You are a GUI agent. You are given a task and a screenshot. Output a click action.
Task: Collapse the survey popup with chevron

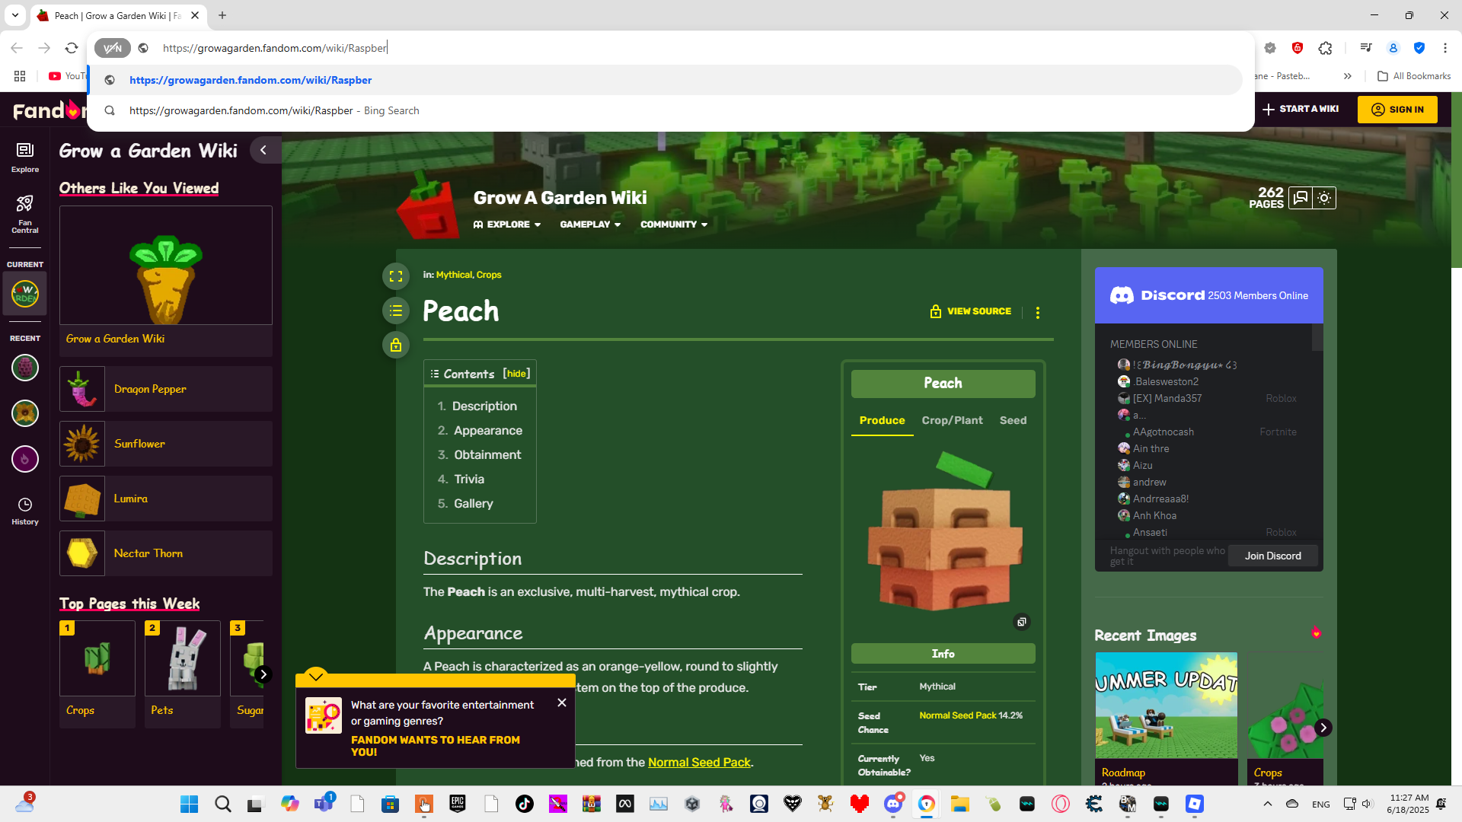pyautogui.click(x=316, y=675)
